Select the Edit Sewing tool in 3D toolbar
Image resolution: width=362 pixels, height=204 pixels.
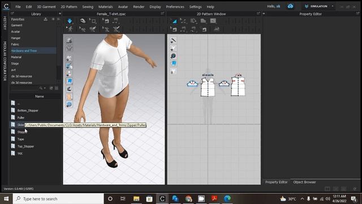pyautogui.click(x=106, y=21)
